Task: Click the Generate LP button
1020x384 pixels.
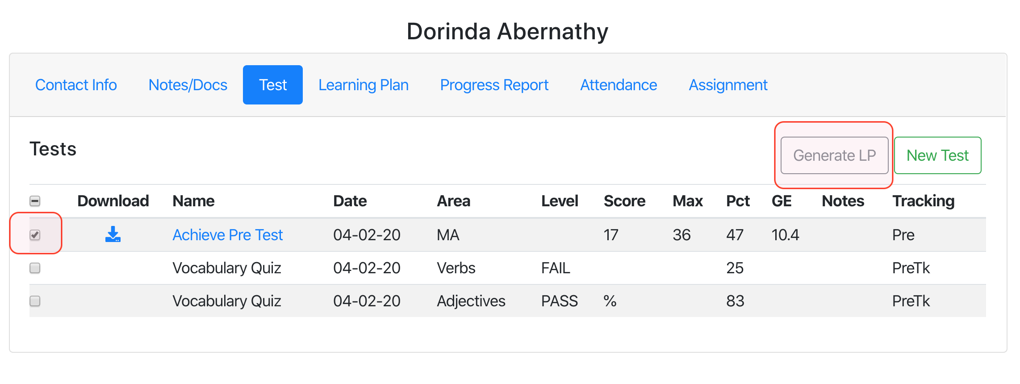Action: click(x=834, y=155)
